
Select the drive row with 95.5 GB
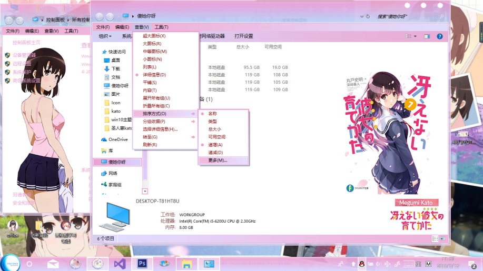tap(248, 67)
